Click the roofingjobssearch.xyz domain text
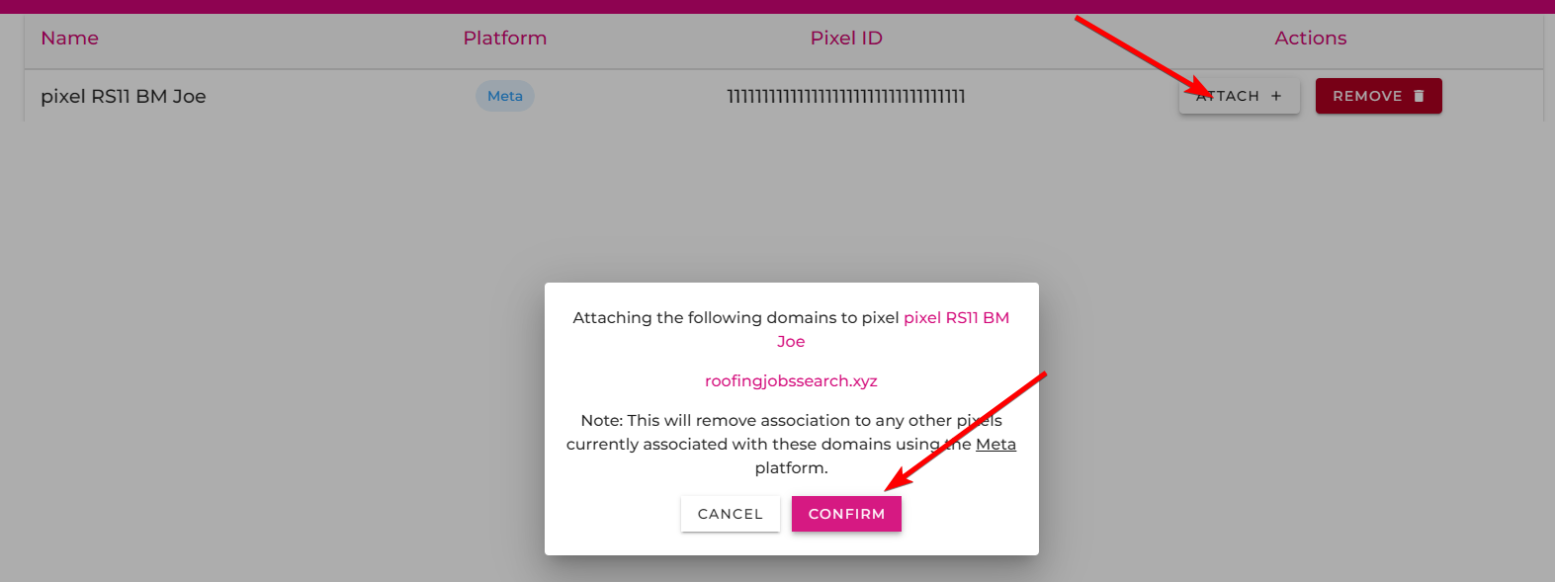Image resolution: width=1555 pixels, height=582 pixels. click(x=791, y=380)
